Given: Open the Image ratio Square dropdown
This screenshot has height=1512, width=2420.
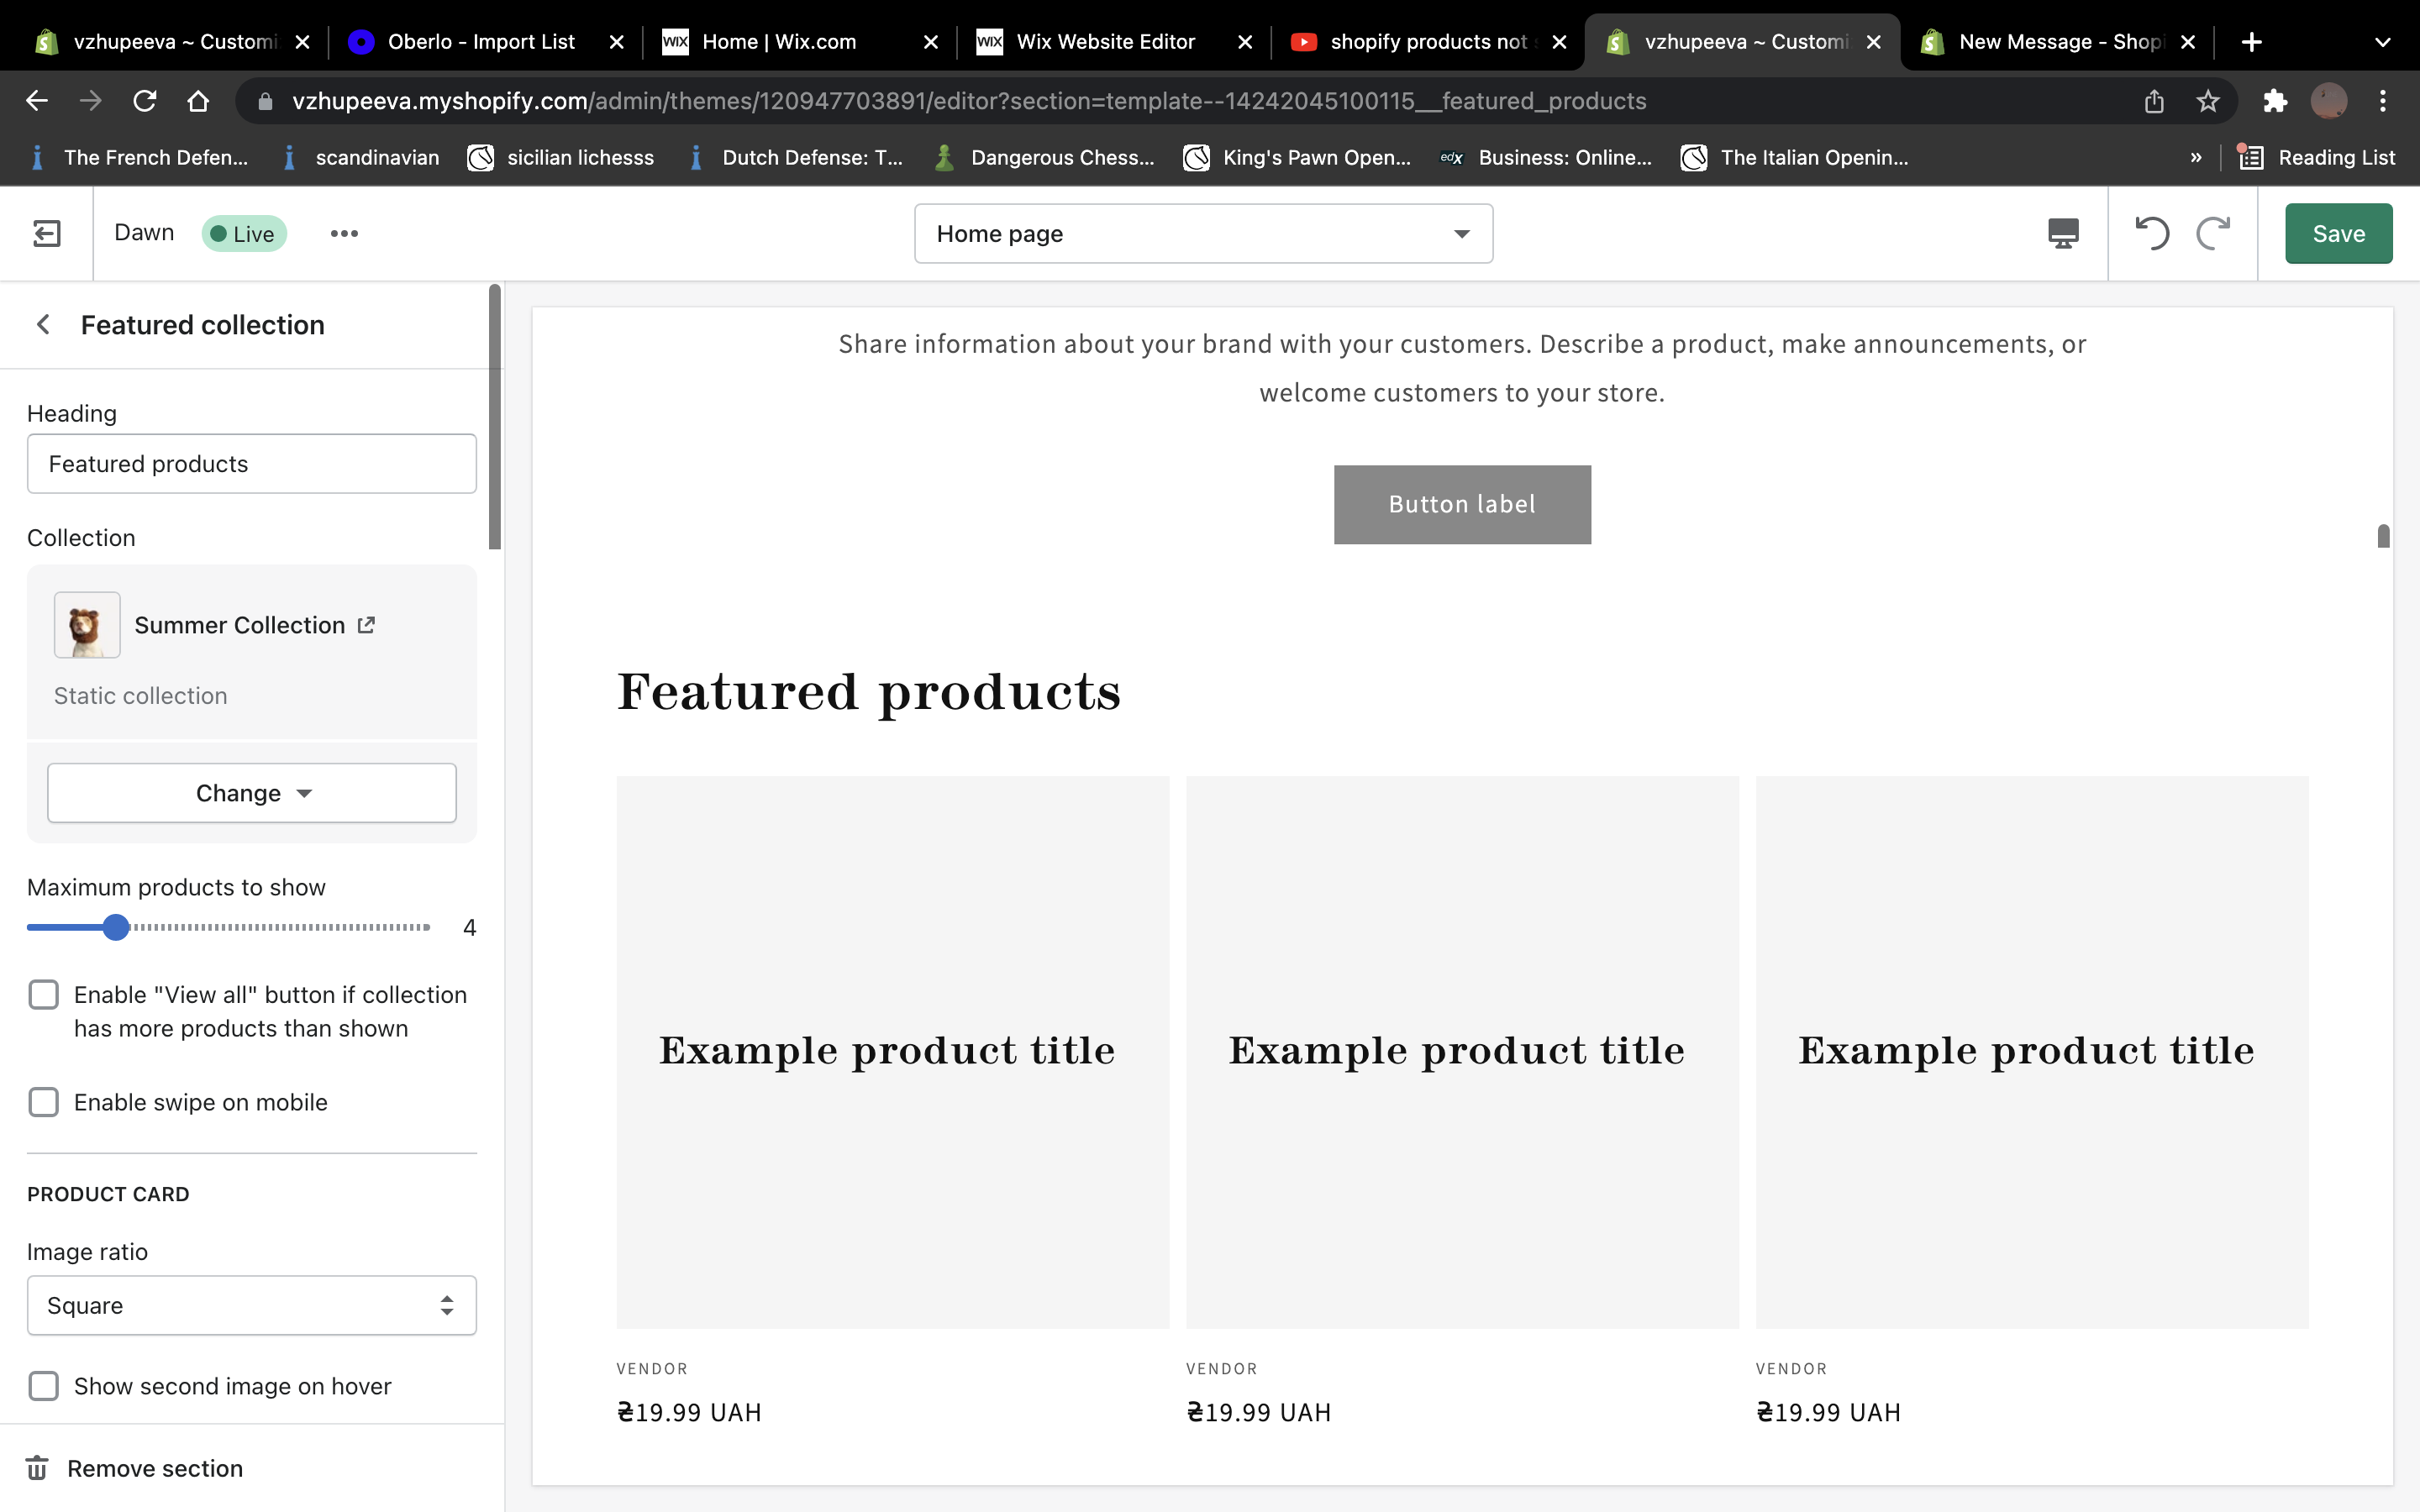Looking at the screenshot, I should click(252, 1304).
